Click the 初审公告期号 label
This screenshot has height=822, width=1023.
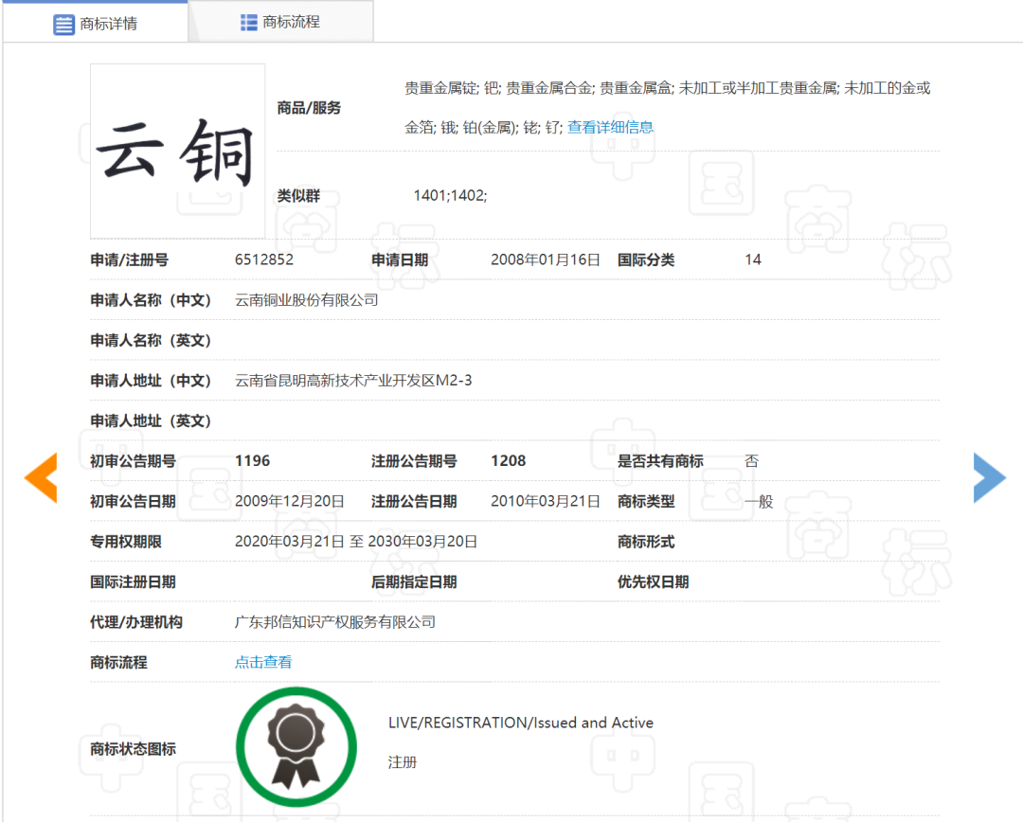click(x=134, y=461)
